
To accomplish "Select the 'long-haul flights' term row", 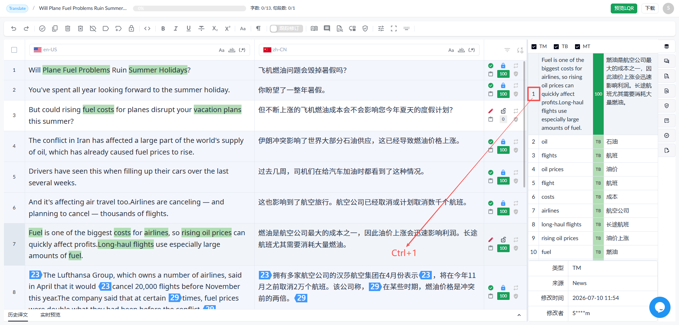I will [593, 224].
